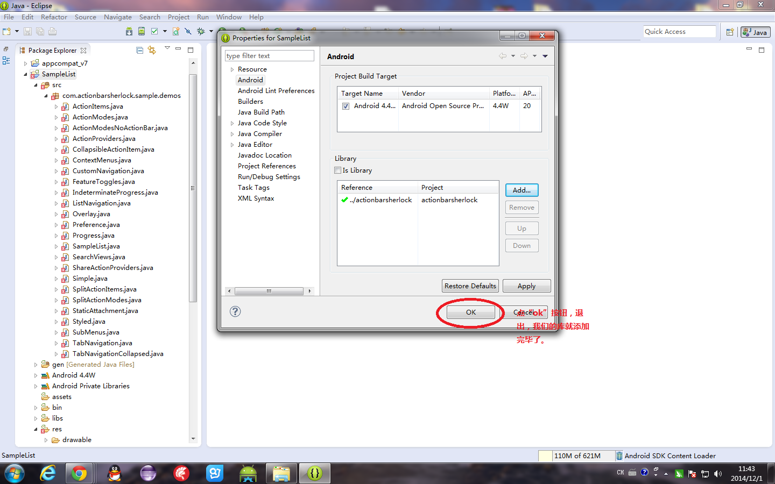This screenshot has width=775, height=484.
Task: Open the File menu
Action: point(9,17)
